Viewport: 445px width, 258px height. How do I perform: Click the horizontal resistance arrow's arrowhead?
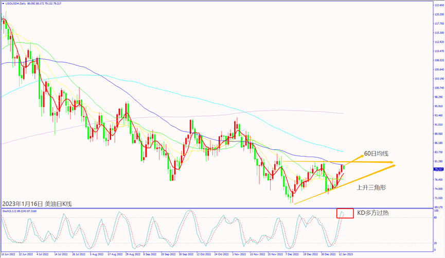coord(392,163)
